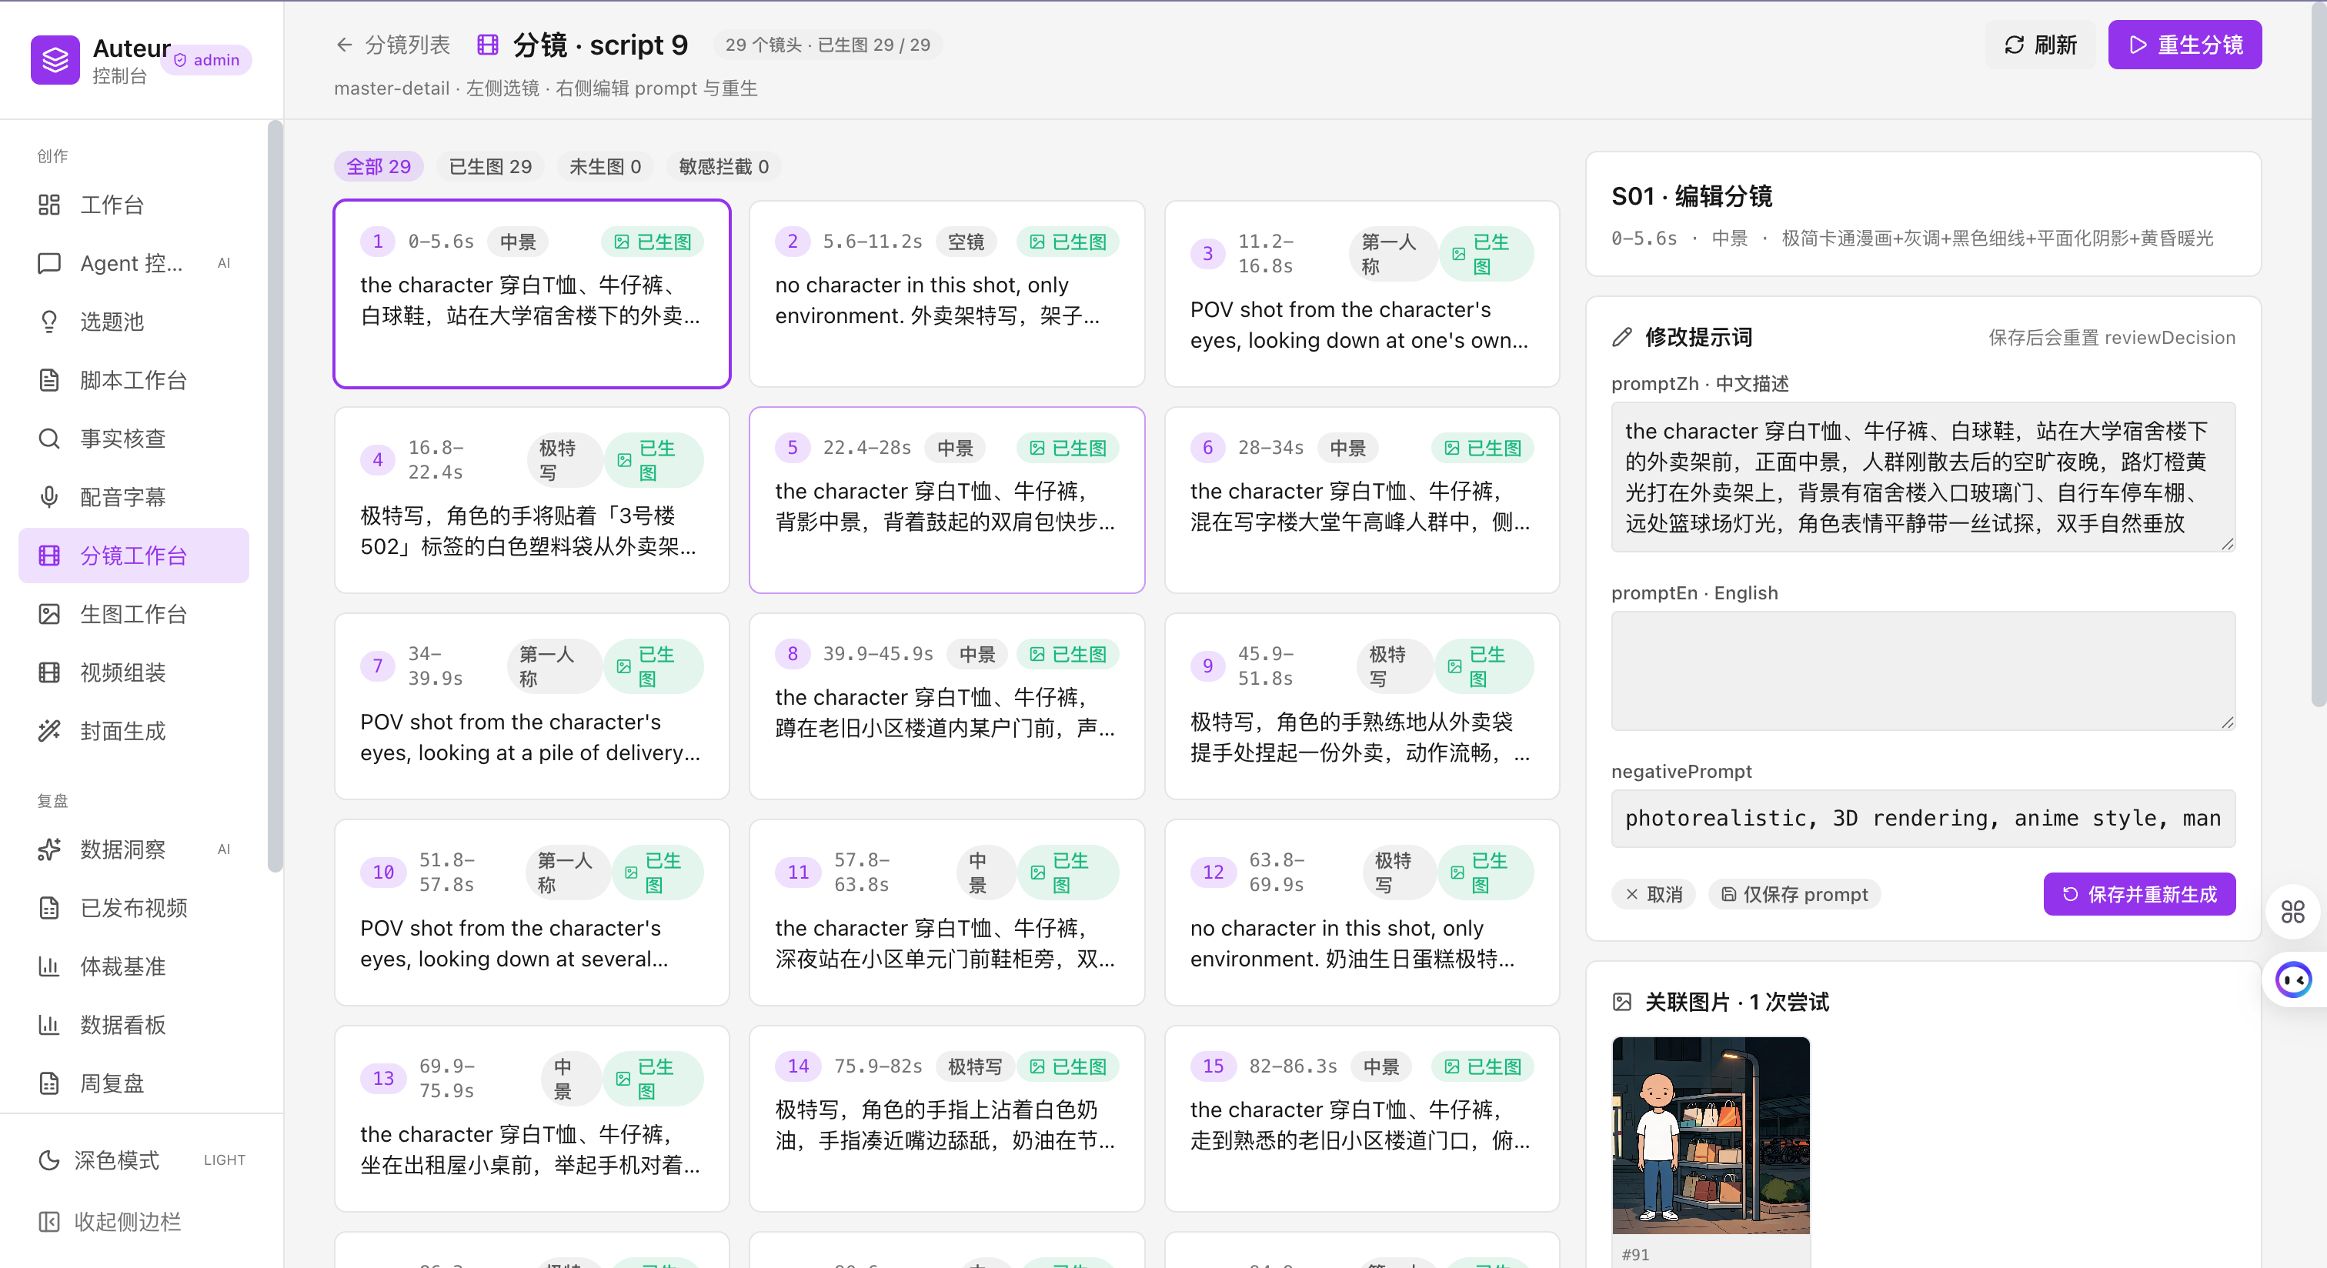The height and width of the screenshot is (1268, 2327).
Task: Select shot card 12 (63.8–69.9s)
Action: point(1362,913)
